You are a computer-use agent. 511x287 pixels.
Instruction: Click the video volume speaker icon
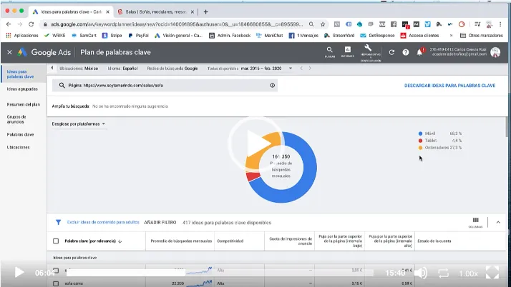(x=421, y=273)
